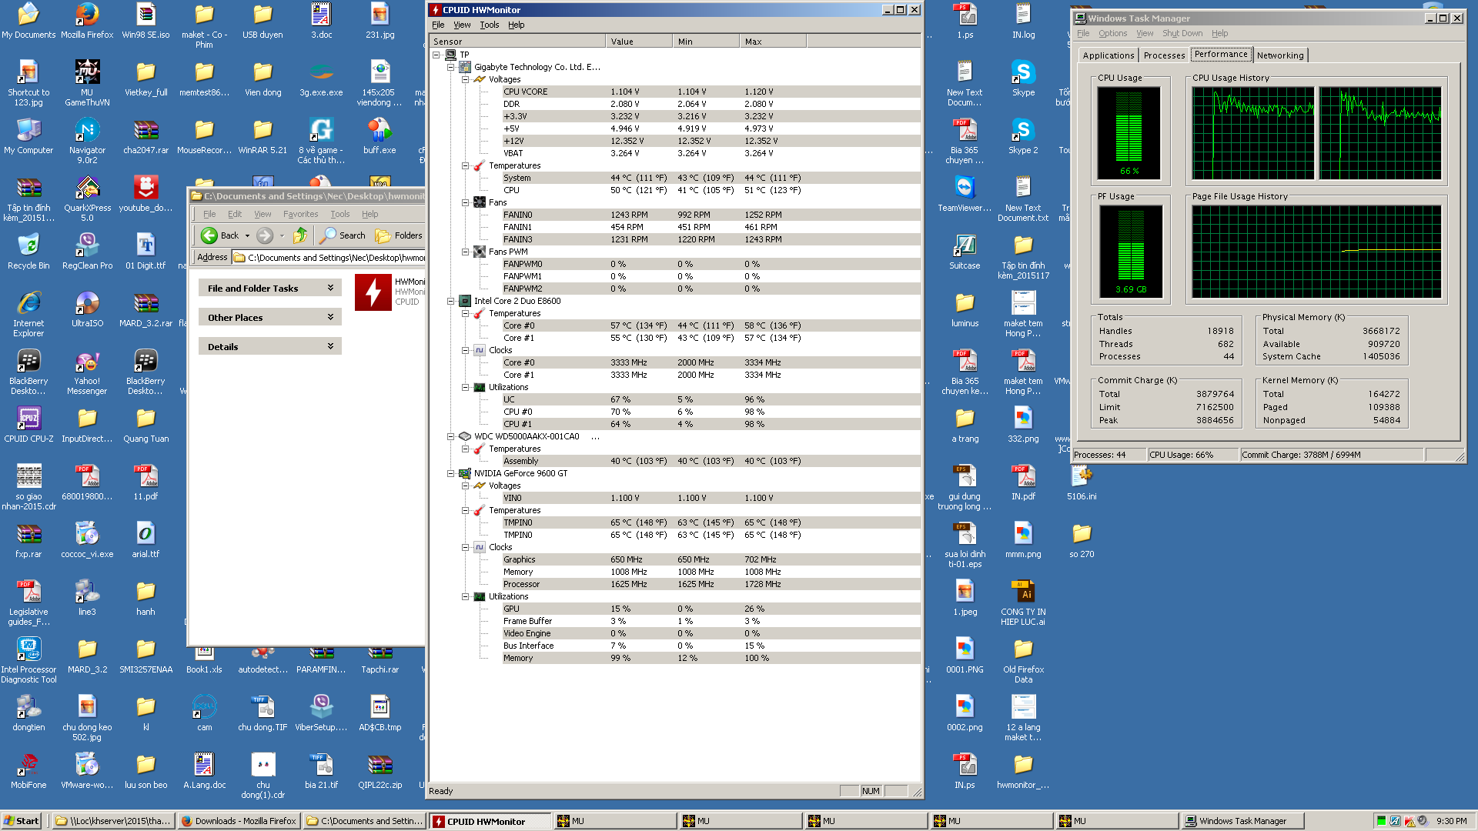The image size is (1478, 831).
Task: Collapse the Fans PWM tree node
Action: [x=465, y=252]
